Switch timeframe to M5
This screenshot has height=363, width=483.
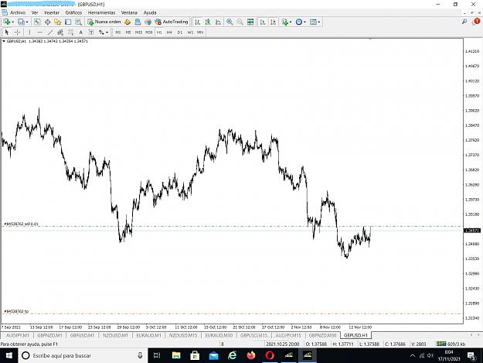click(128, 32)
